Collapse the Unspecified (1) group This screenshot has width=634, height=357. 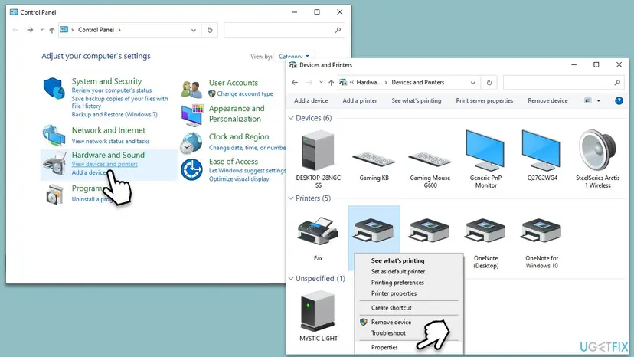[291, 279]
